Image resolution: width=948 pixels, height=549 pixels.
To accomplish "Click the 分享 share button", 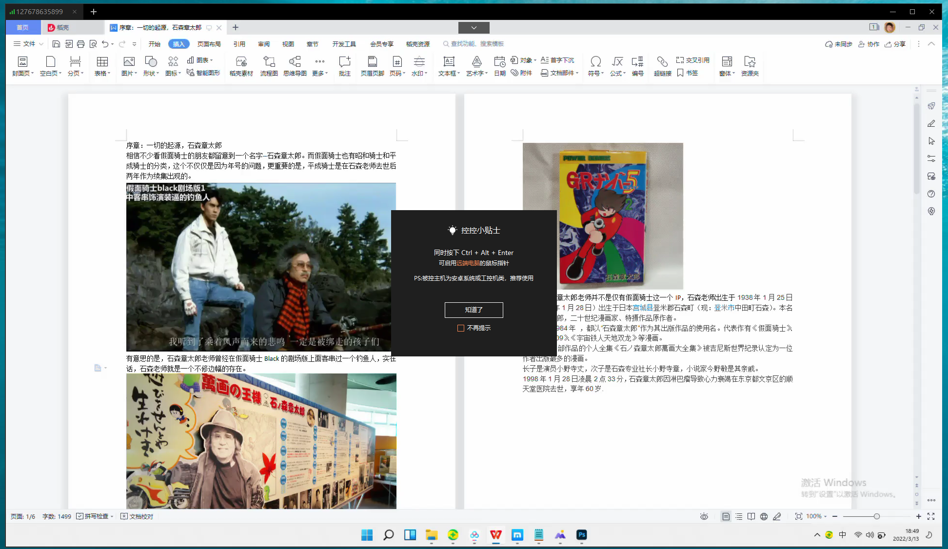I will click(895, 44).
